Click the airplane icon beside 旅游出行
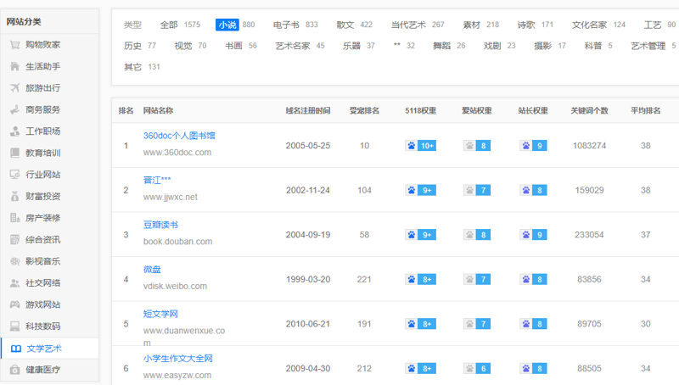 tap(14, 88)
